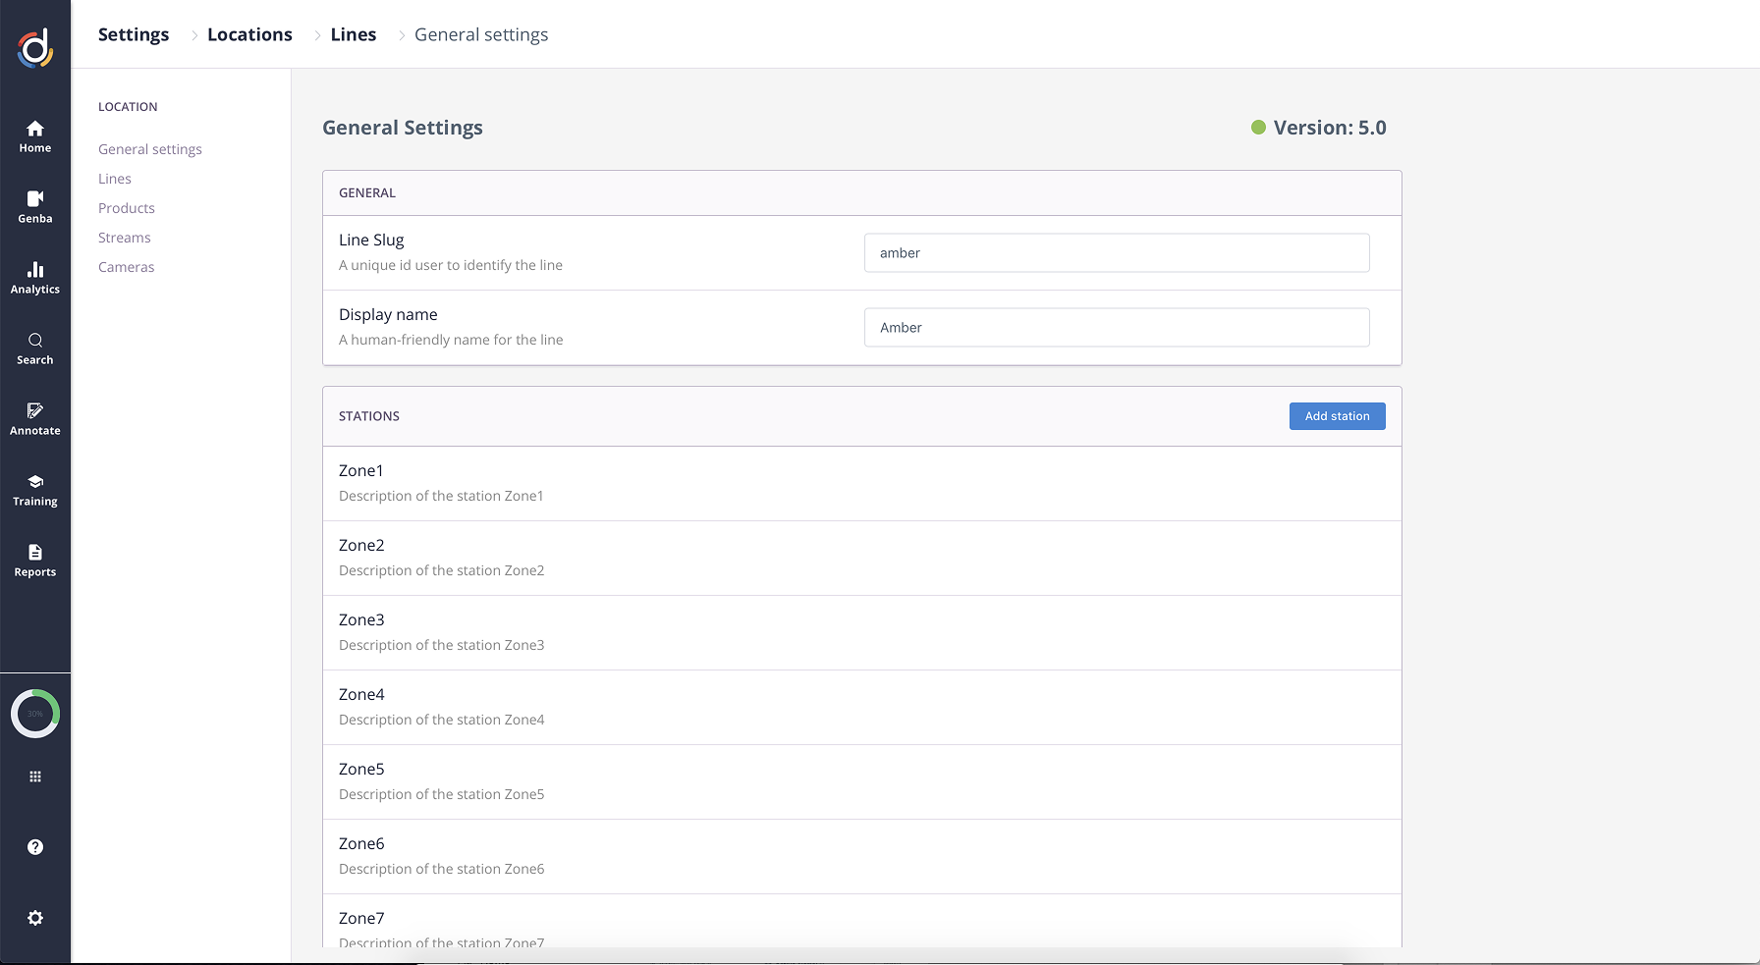
Task: Click the Version: 5.0 label
Action: coord(1330,128)
